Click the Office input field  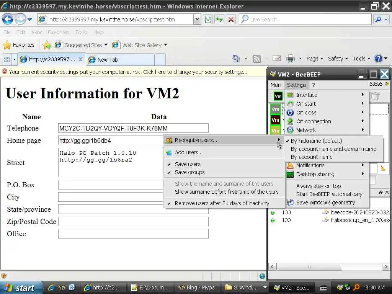133,234
